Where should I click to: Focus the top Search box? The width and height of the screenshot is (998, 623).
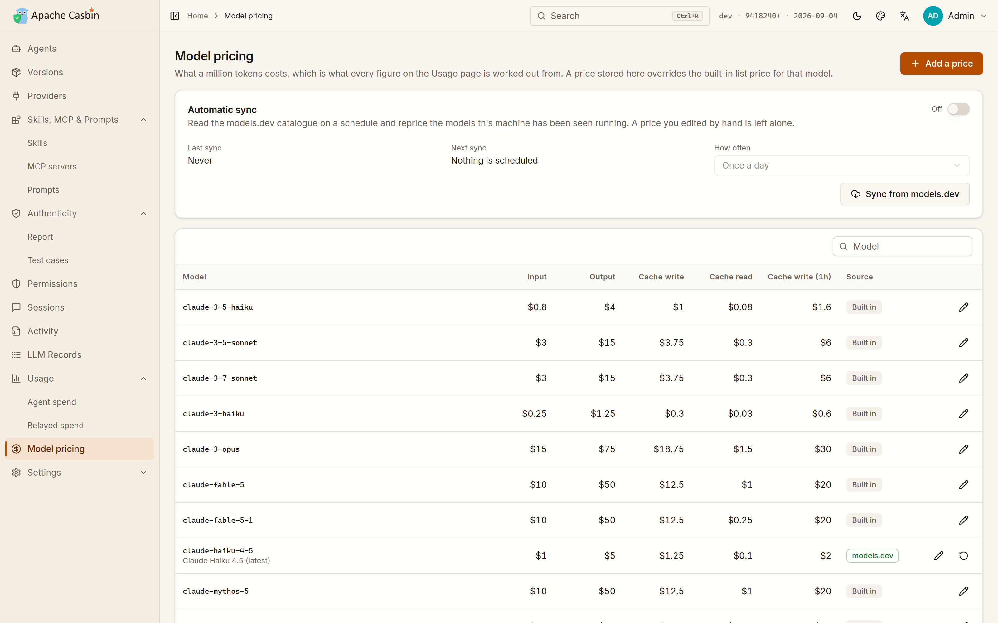[x=619, y=16]
